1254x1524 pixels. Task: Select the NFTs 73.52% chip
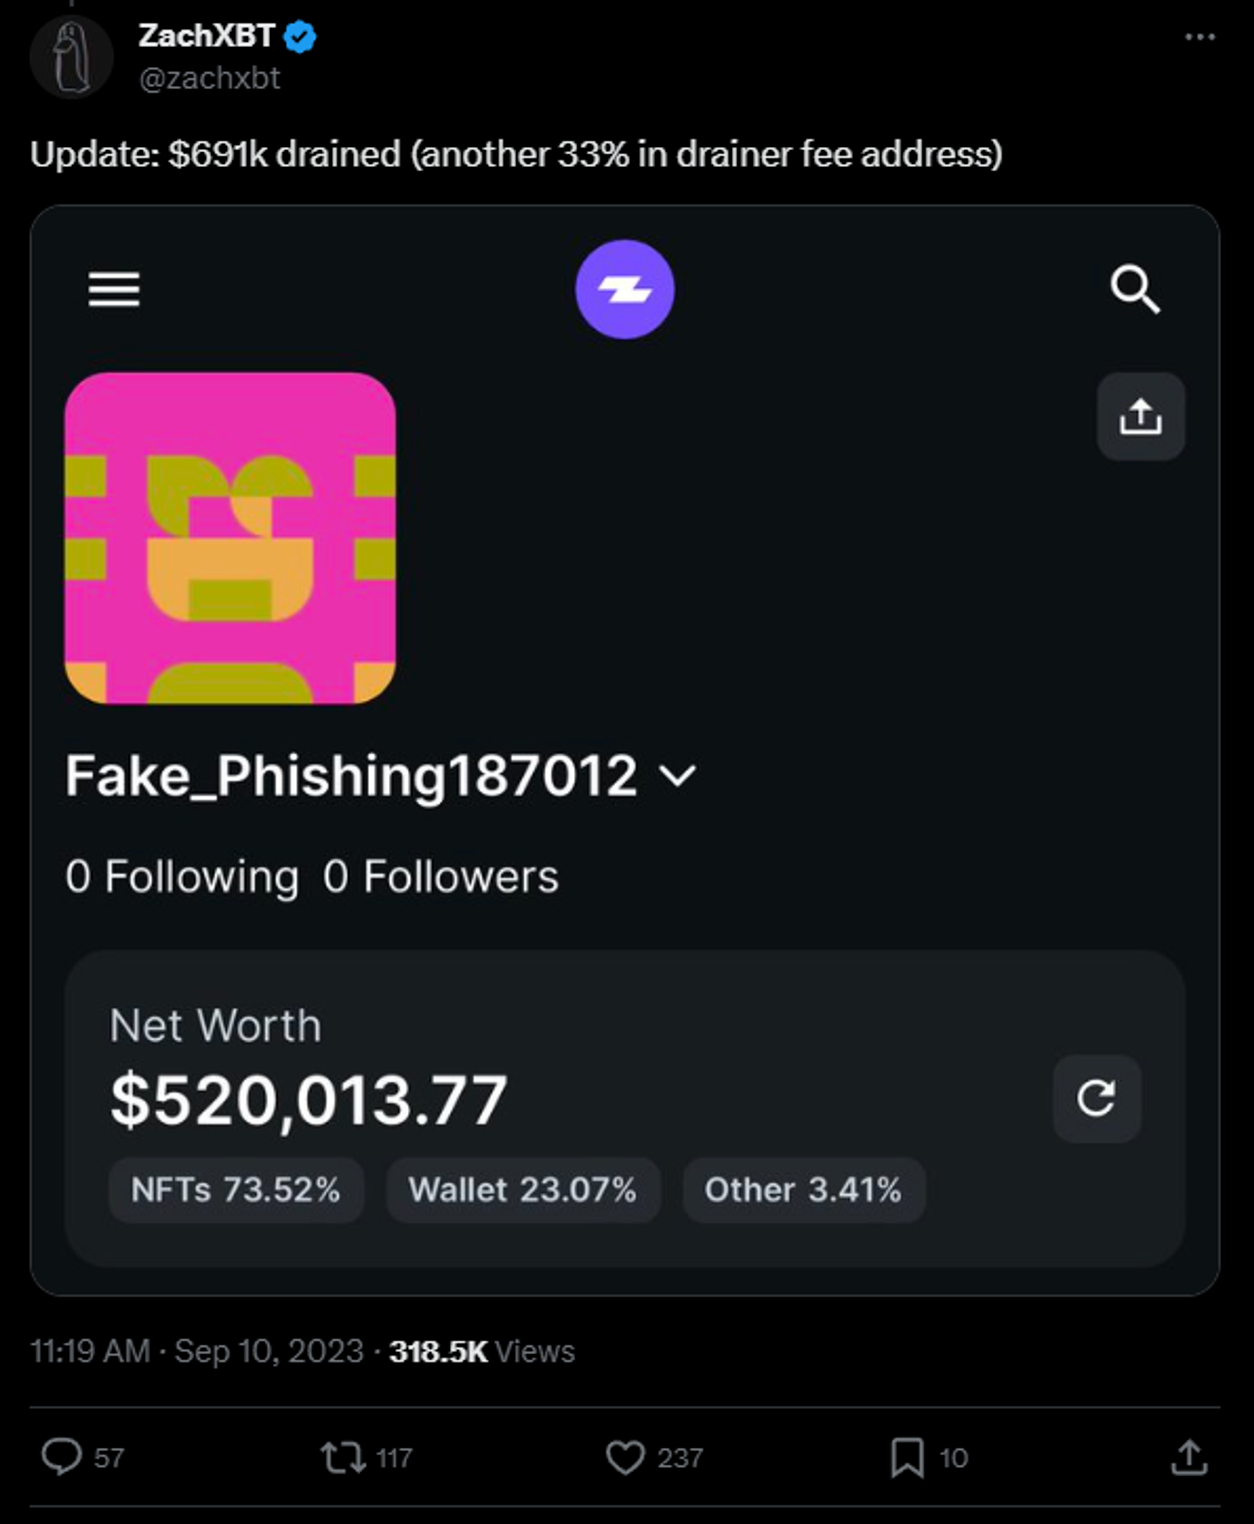click(x=235, y=1189)
